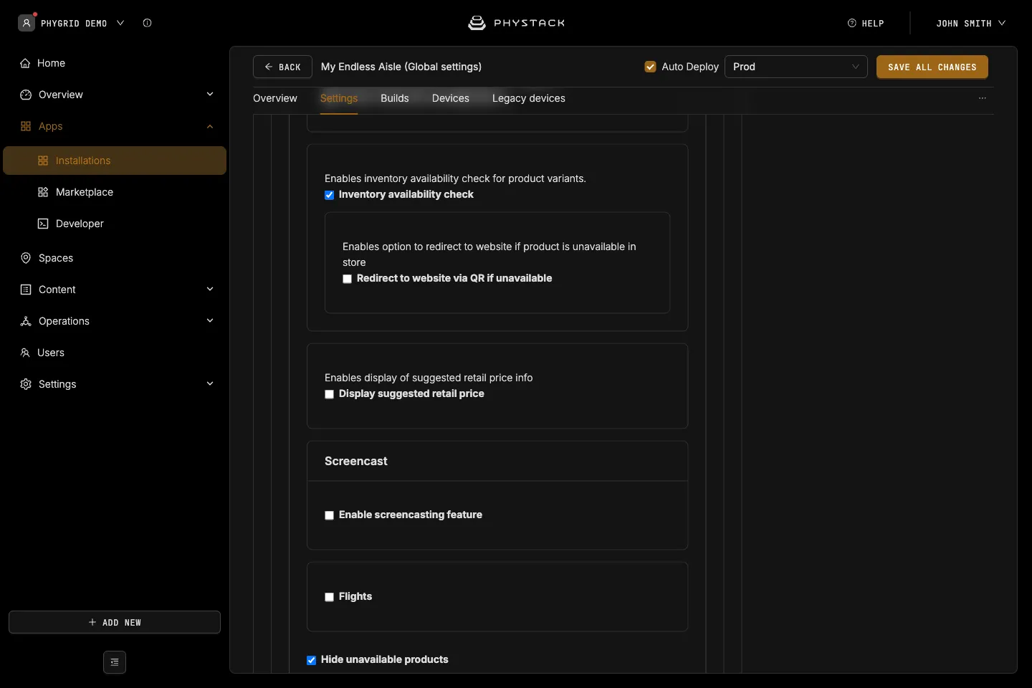Click the Add New button

(x=115, y=622)
